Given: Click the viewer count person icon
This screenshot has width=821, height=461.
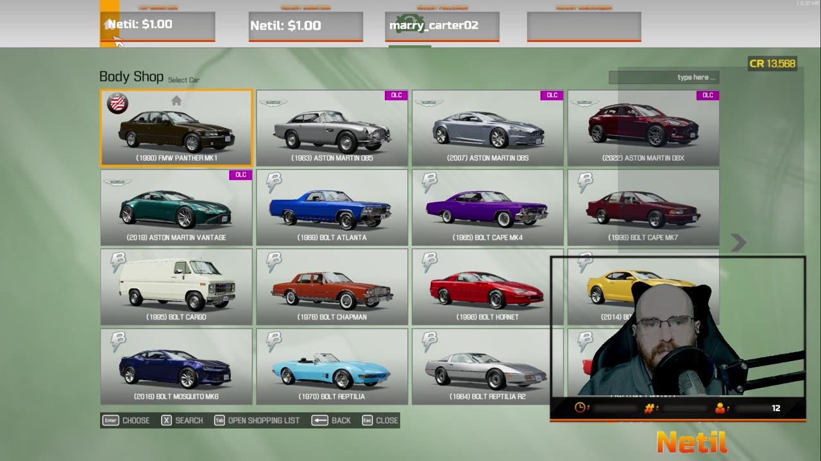Looking at the screenshot, I should tap(720, 408).
